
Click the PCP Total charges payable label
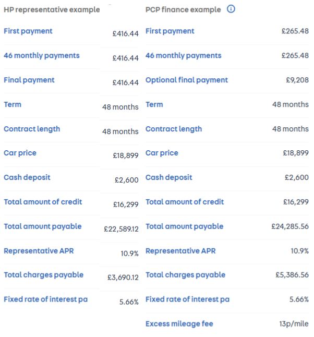[185, 275]
